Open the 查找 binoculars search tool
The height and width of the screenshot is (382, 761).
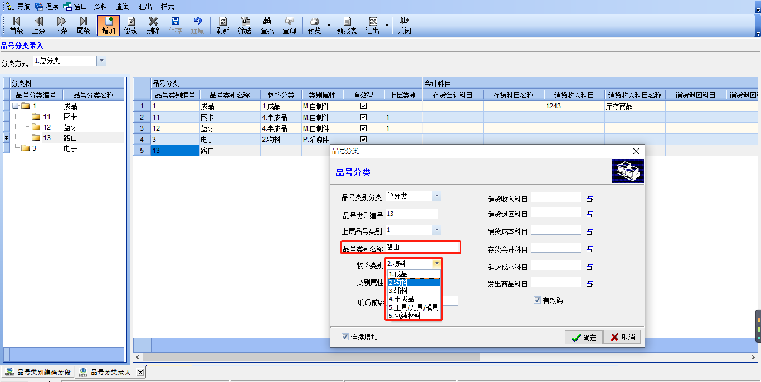click(x=267, y=26)
